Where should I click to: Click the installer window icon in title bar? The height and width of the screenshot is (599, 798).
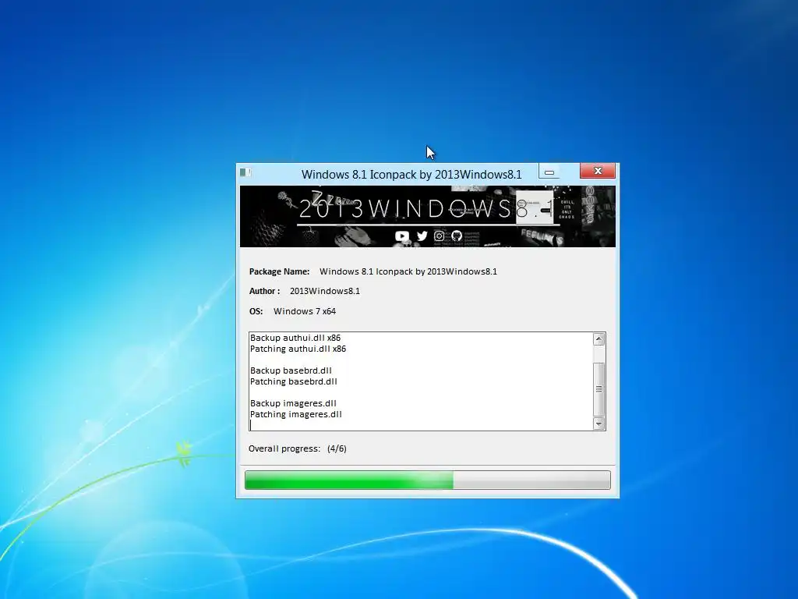pyautogui.click(x=245, y=172)
